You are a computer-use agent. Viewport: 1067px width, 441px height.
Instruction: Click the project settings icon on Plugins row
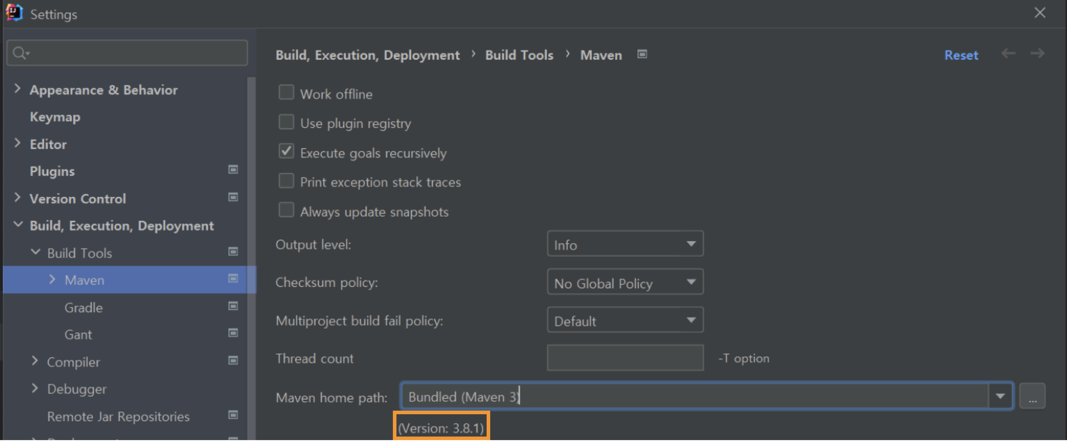pyautogui.click(x=233, y=170)
